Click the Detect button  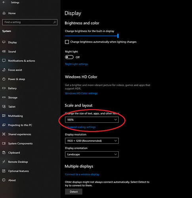click(x=74, y=192)
